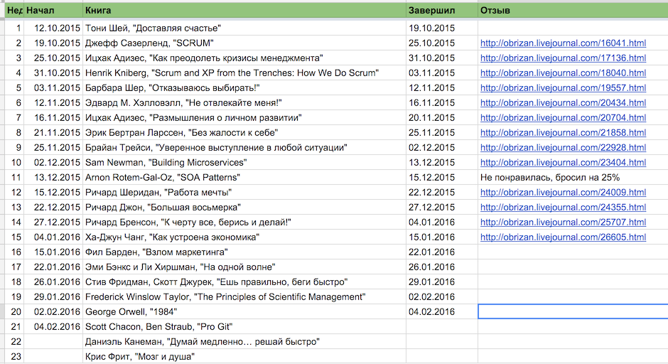Viewport: 668px width, 364px height.
Task: Select the start date cell 12.10.2015
Action: pos(53,28)
